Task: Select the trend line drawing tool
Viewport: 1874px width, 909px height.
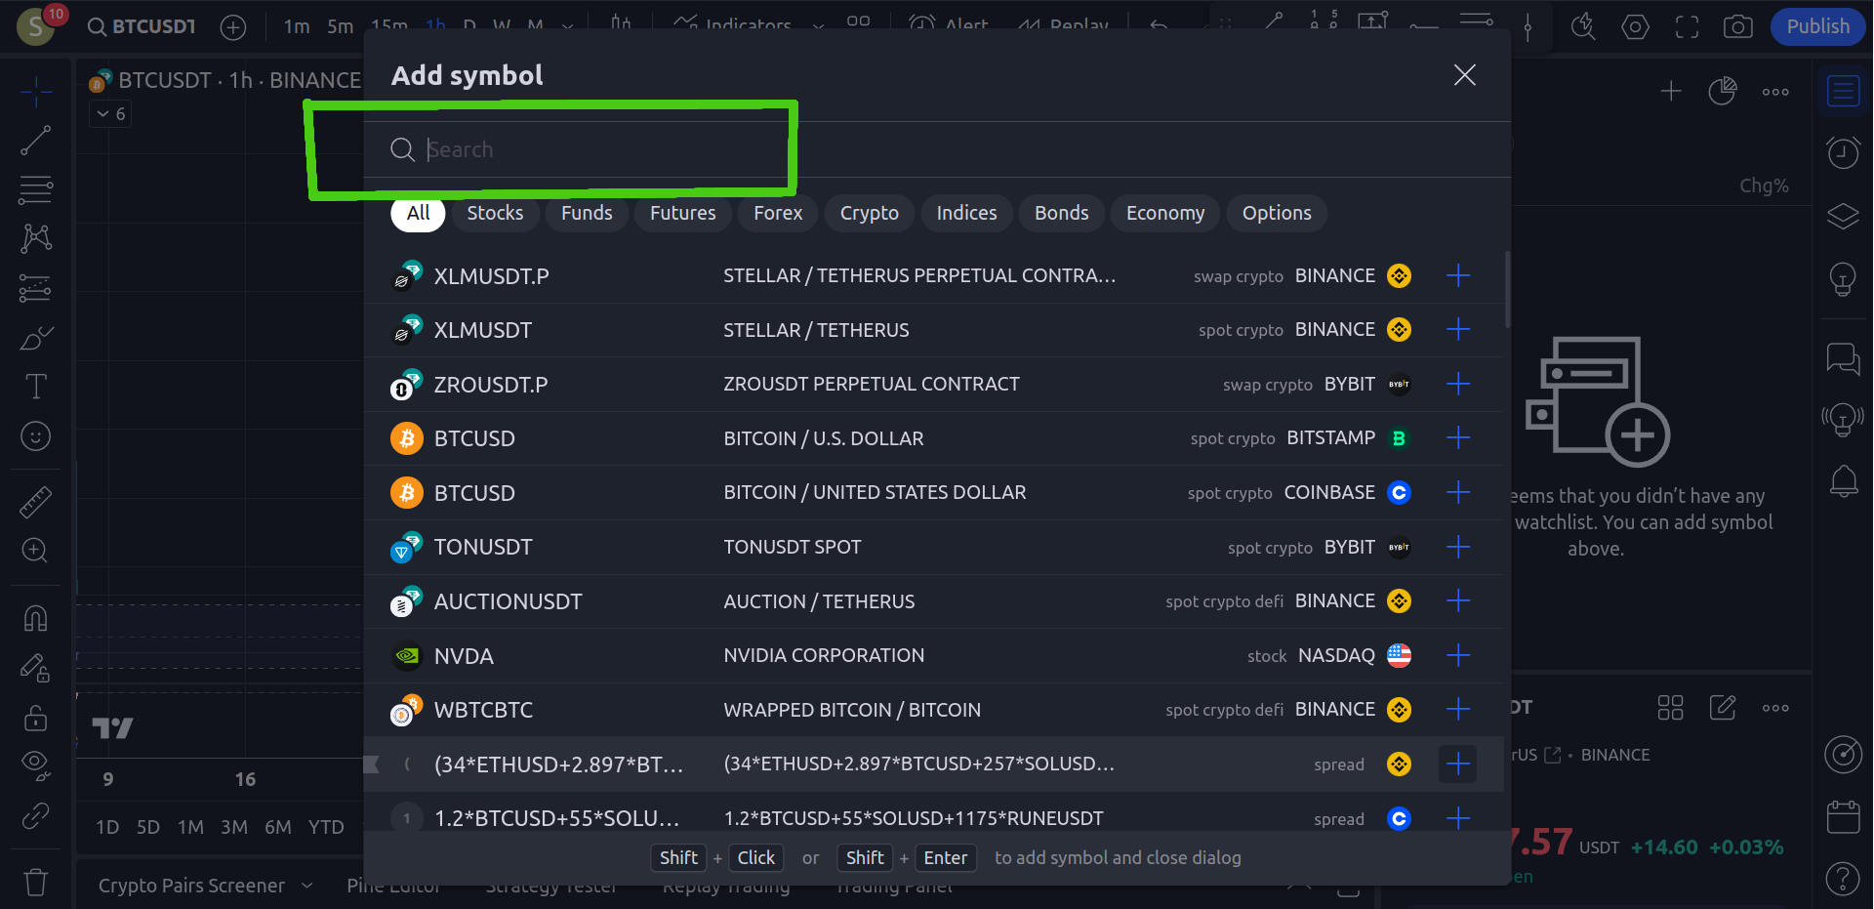Action: tap(36, 141)
